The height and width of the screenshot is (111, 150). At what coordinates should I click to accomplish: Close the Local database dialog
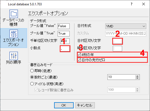pyautogui.click(x=144, y=4)
